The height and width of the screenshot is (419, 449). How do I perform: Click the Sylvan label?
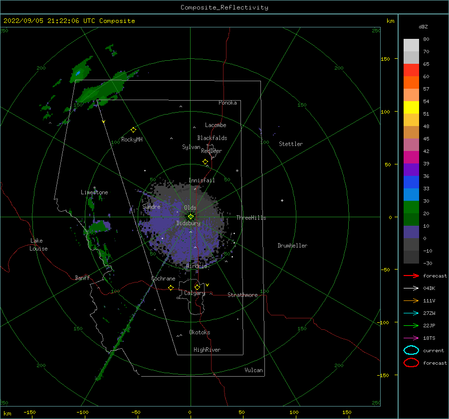tap(191, 147)
